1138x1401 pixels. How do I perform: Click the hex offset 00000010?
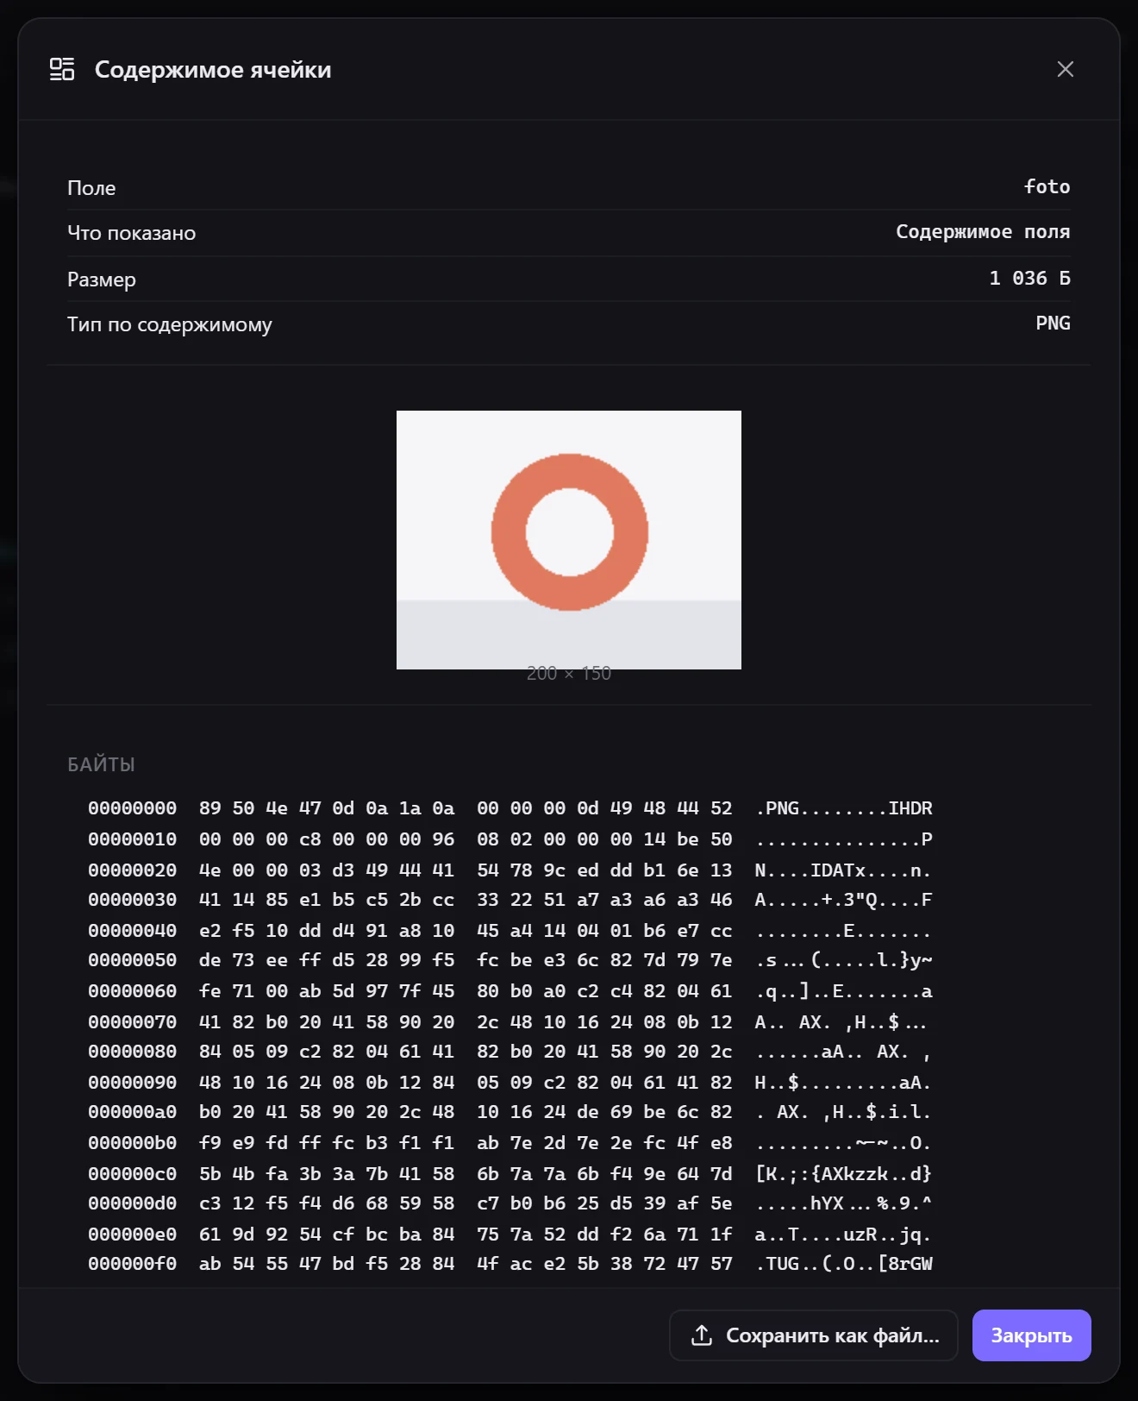[132, 839]
